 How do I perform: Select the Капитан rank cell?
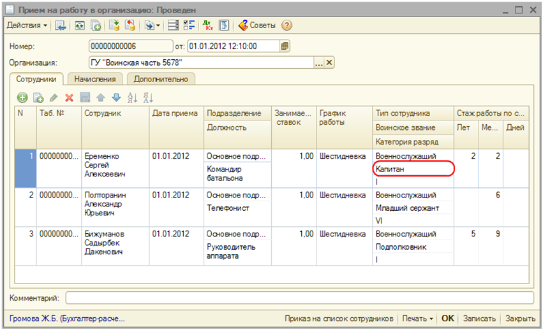pos(413,169)
